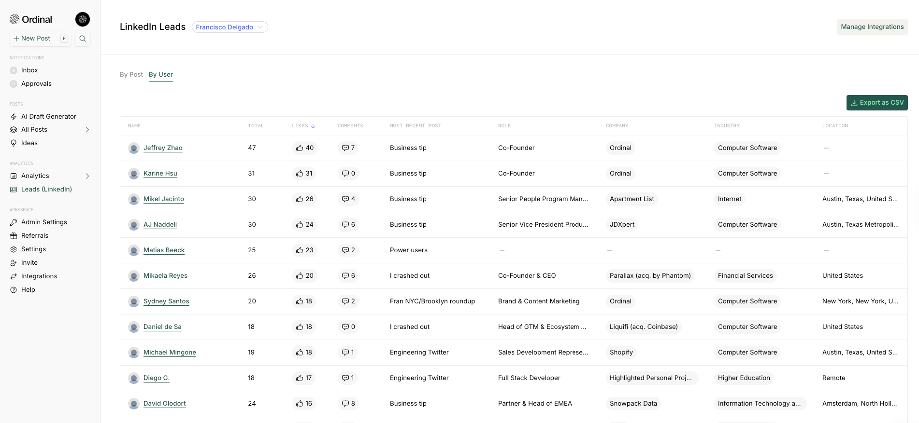This screenshot has height=423, width=919.
Task: Open Daniel de Sa's profile link
Action: pos(162,327)
